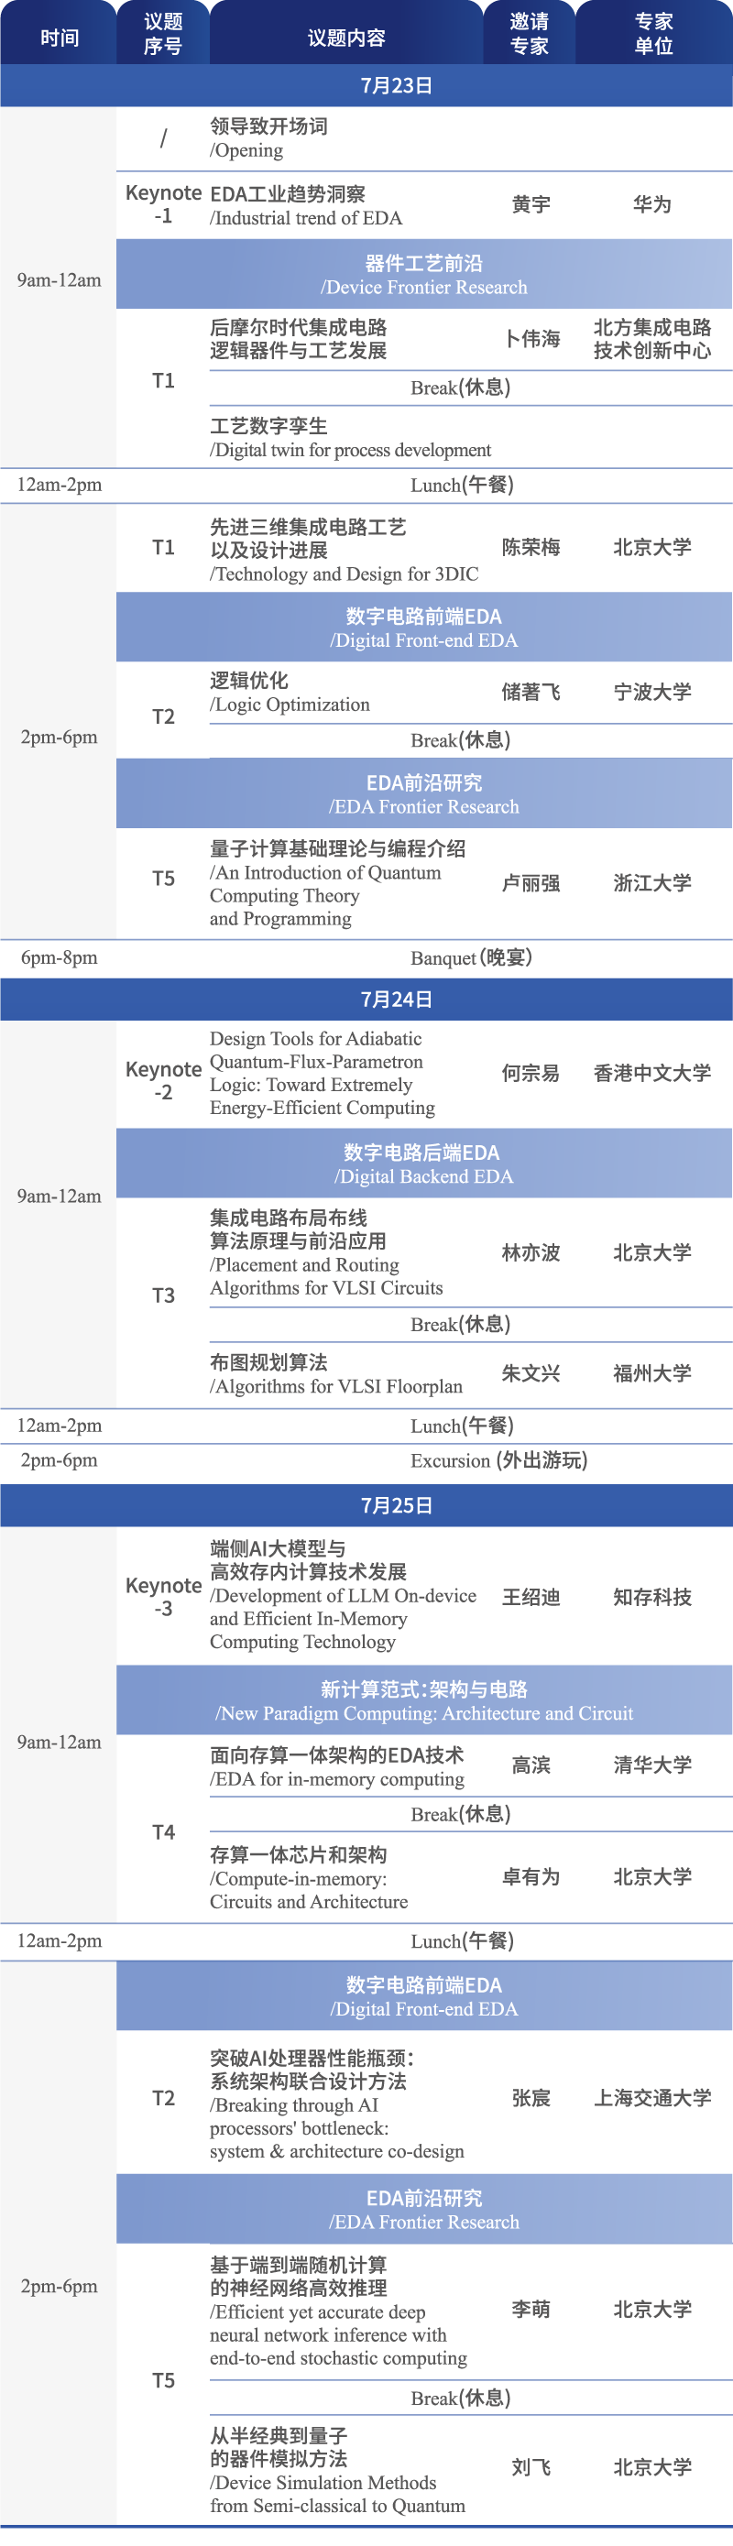Click the 时间 column header
This screenshot has width=733, height=2546.
(x=60, y=38)
